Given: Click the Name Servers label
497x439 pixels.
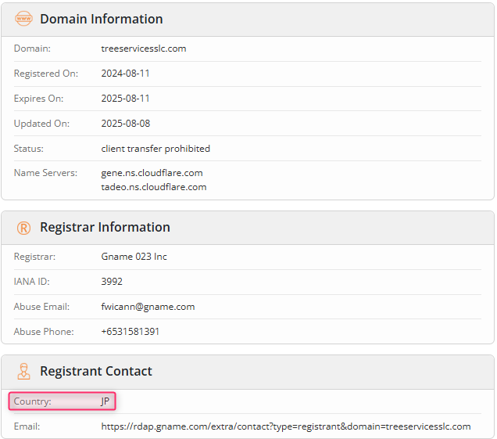Looking at the screenshot, I should 45,173.
